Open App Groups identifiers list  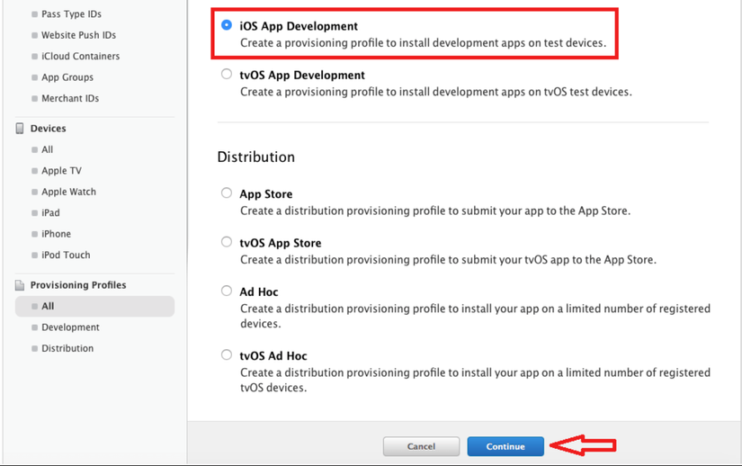67,77
